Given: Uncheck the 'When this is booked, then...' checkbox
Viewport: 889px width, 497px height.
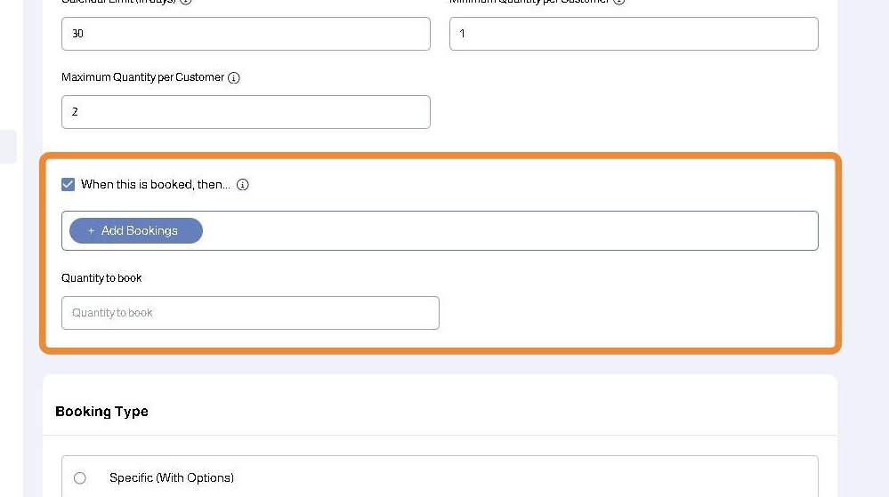Looking at the screenshot, I should 69,185.
